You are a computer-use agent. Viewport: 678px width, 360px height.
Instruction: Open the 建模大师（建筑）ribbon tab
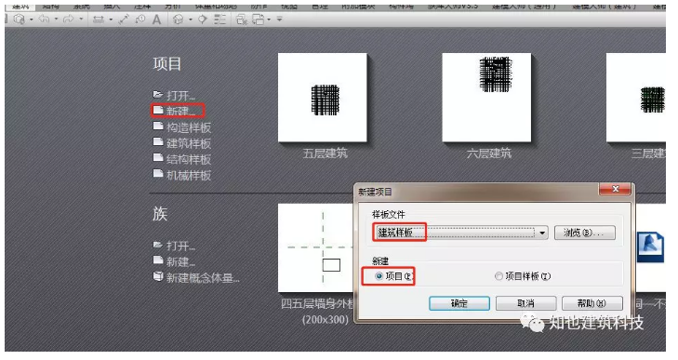click(604, 7)
